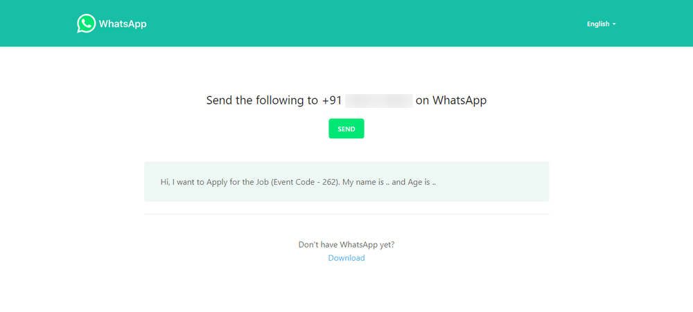The image size is (693, 312).
Task: Click the teal header bar's empty center
Action: pyautogui.click(x=346, y=24)
